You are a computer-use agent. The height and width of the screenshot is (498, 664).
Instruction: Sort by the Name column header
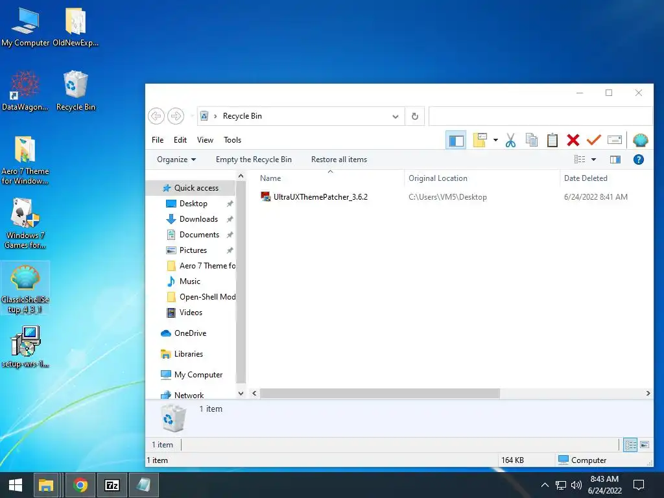pos(270,178)
